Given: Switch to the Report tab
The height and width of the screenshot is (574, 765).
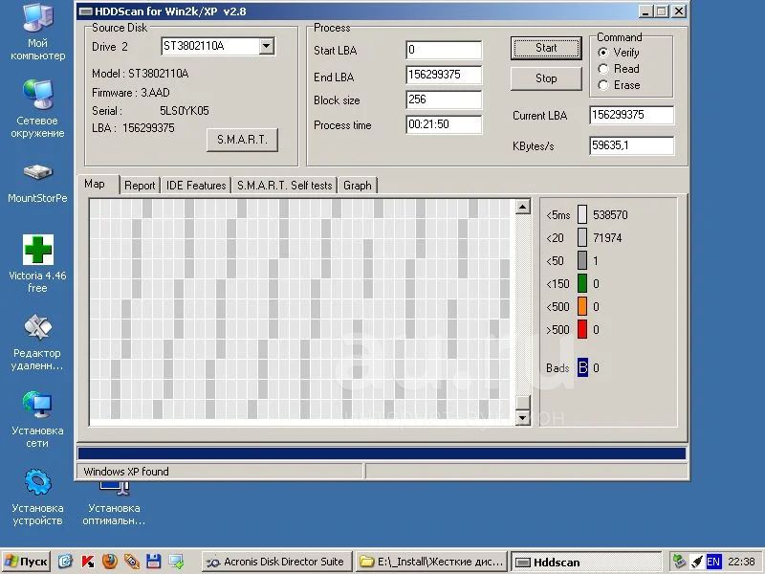Looking at the screenshot, I should click(x=140, y=186).
